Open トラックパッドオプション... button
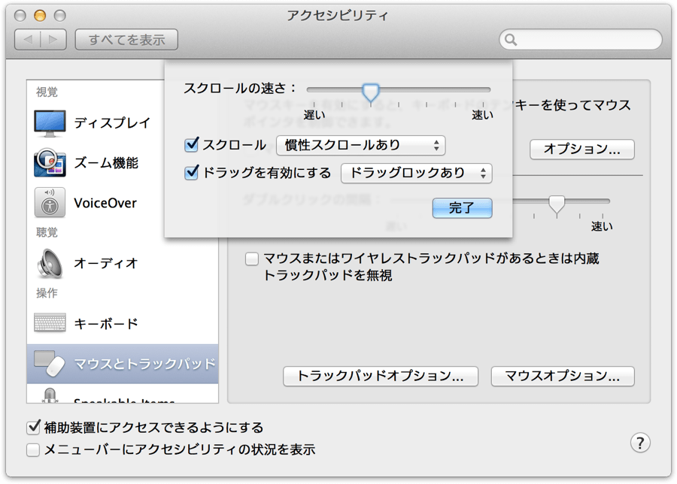Screen dimensions: 677x484 click(x=381, y=377)
